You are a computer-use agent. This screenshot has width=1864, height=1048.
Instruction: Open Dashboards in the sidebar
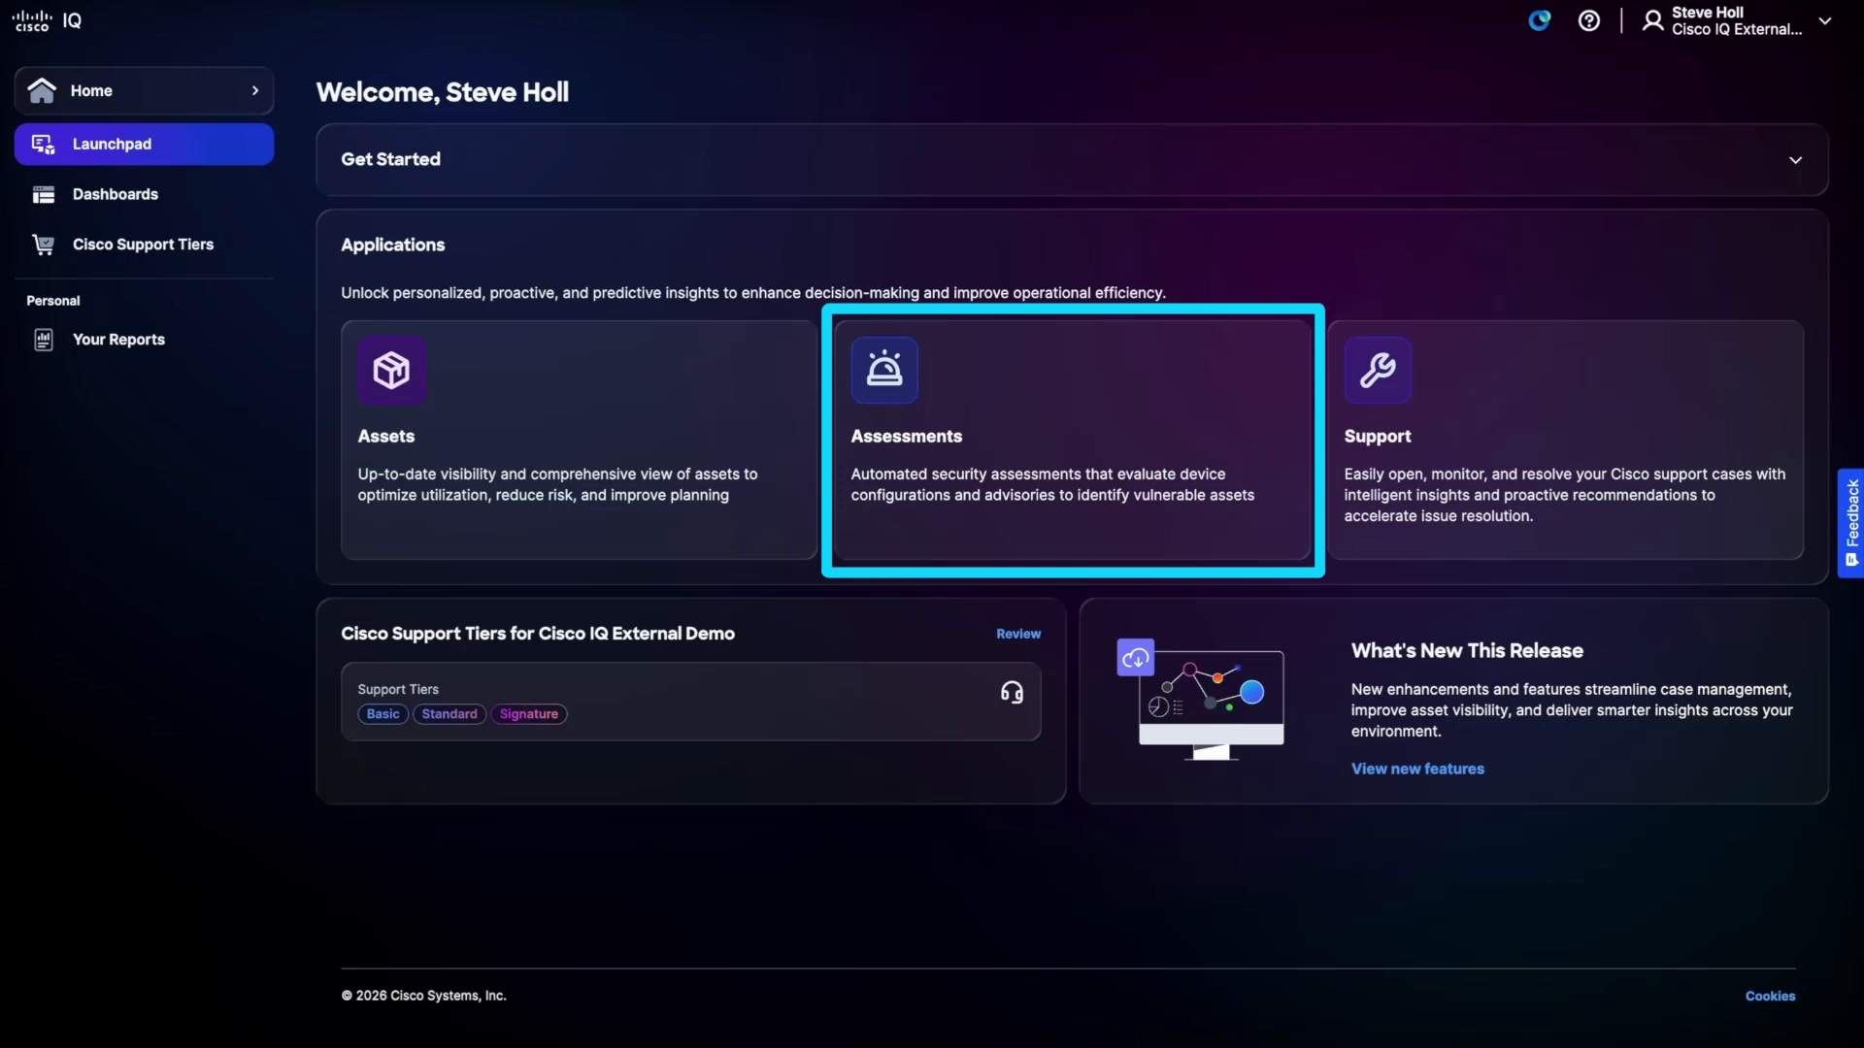pyautogui.click(x=144, y=194)
